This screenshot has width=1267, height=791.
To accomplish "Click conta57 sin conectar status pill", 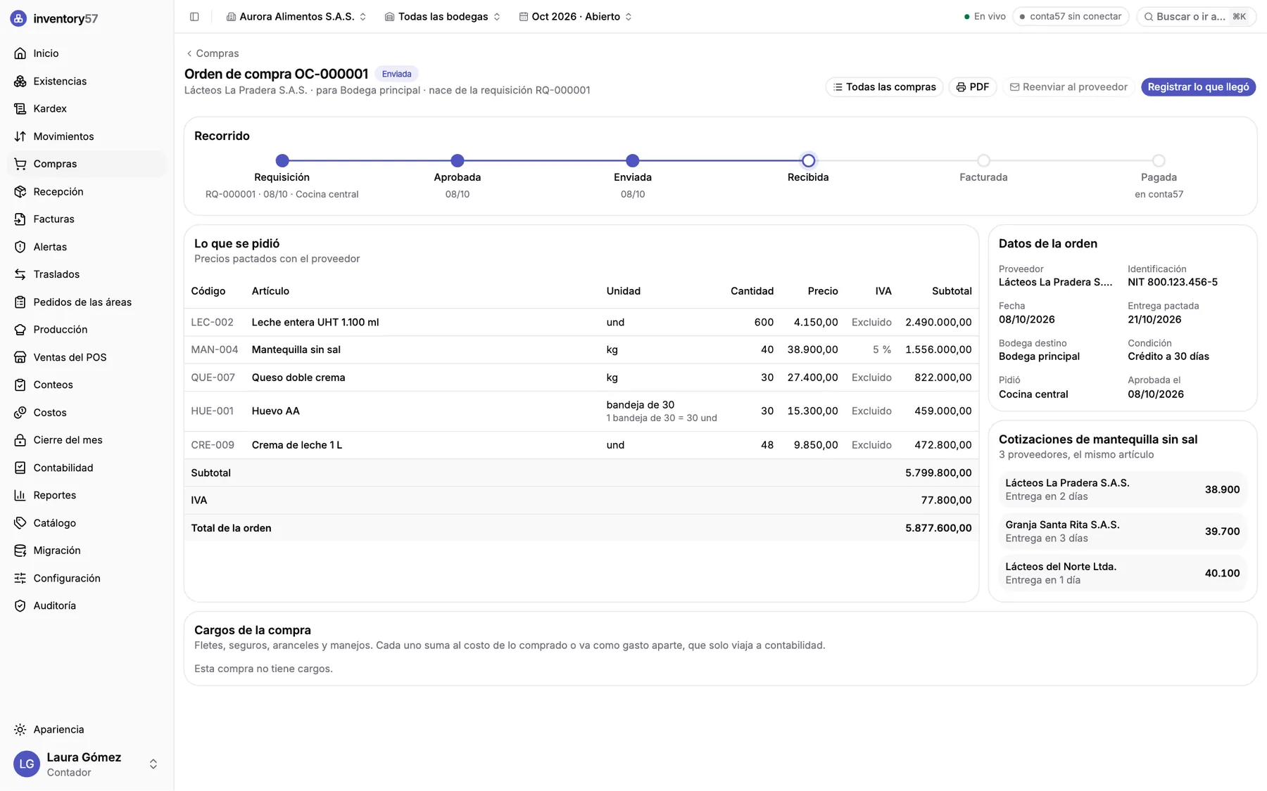I will (1070, 17).
